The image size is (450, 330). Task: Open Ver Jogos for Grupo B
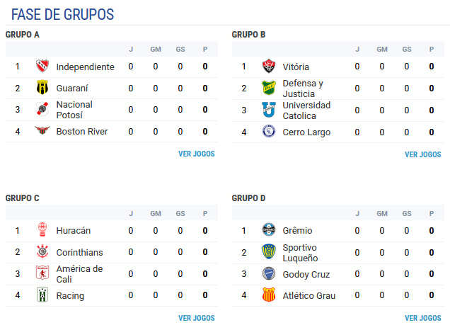click(x=422, y=154)
